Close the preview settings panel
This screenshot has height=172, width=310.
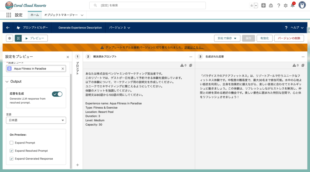pyautogui.click(x=68, y=57)
